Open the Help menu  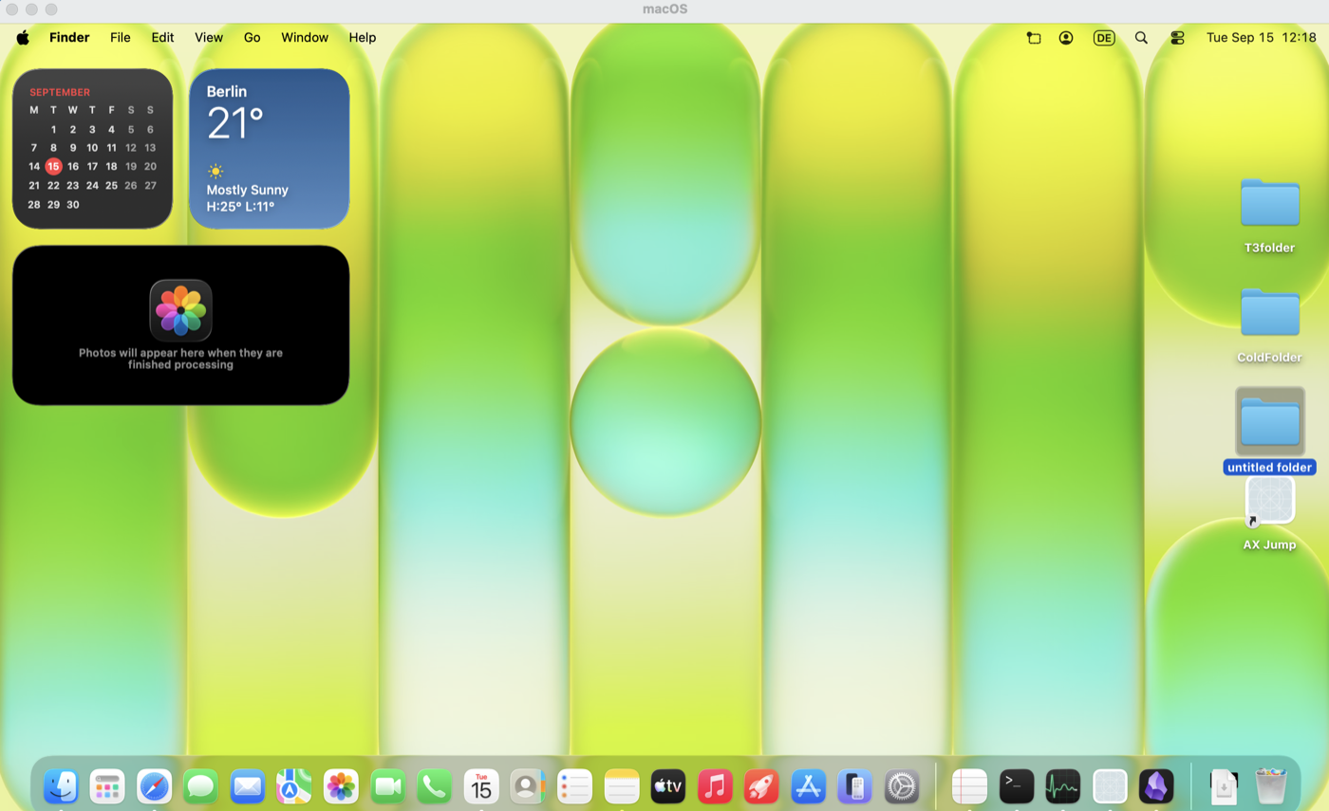tap(363, 38)
